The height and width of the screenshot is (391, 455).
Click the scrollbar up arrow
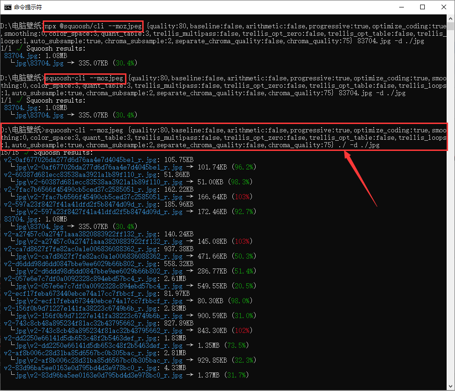(450, 19)
